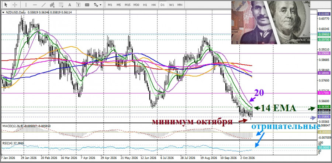Select the Fibonacci retracement tool
Image resolution: width=332 pixels, height=163 pixels.
pos(61,4)
